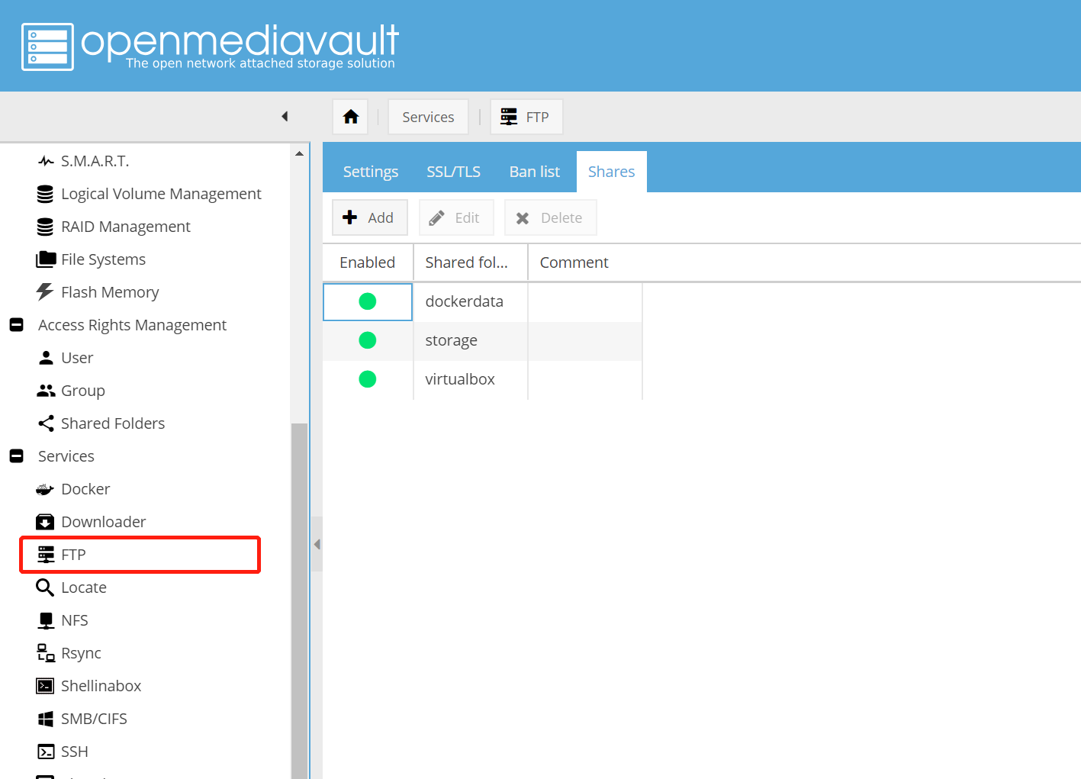Viewport: 1081px width, 779px height.
Task: Open the RAID Management tree item
Action: coord(126,227)
